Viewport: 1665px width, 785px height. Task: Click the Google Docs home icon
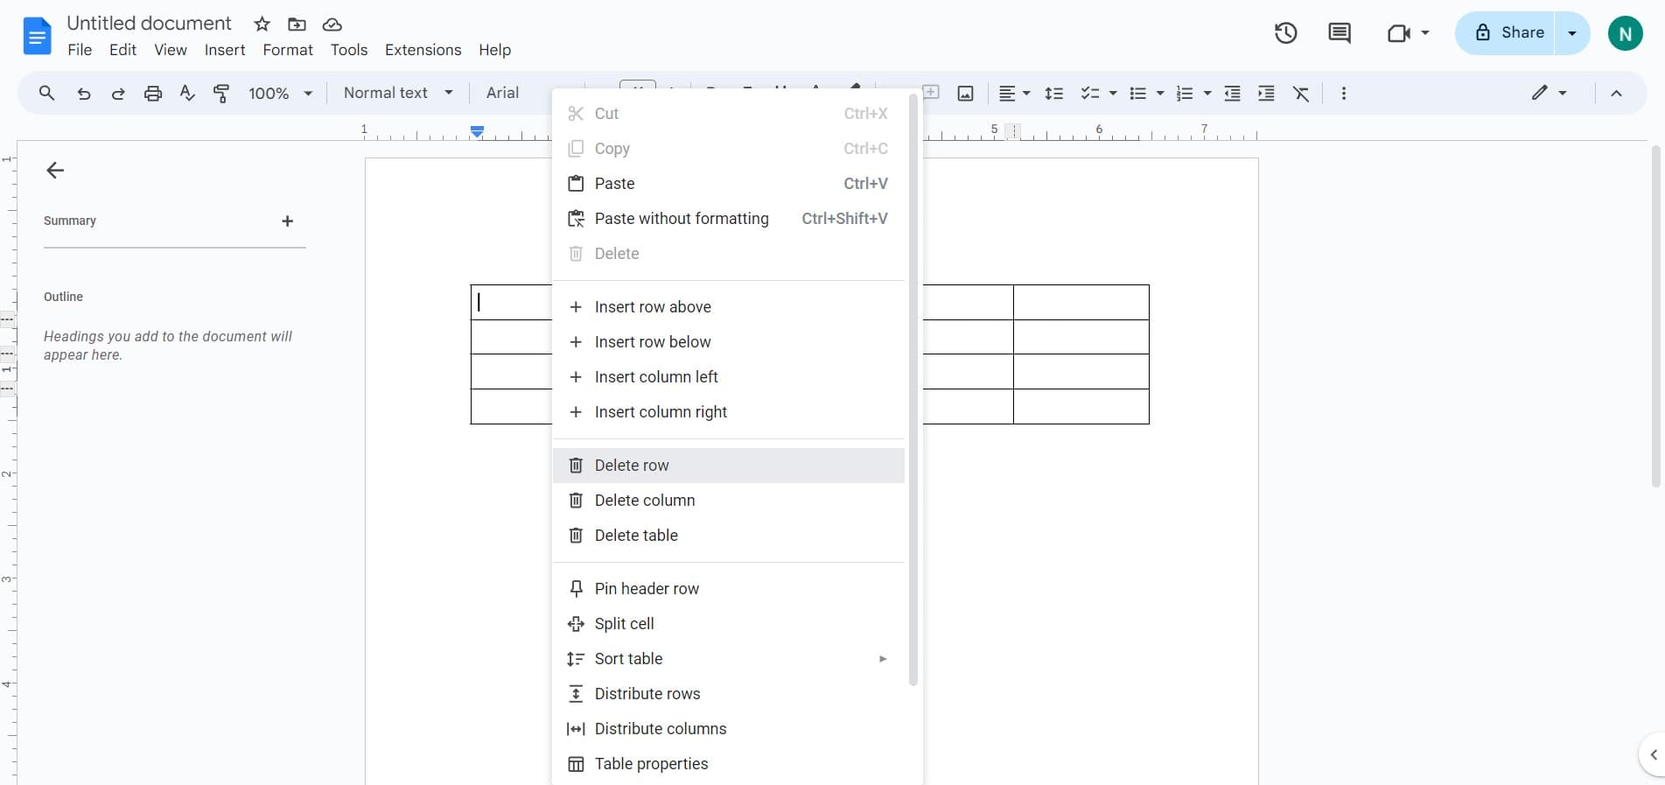(x=37, y=36)
